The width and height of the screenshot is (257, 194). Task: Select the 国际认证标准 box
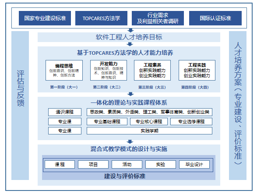pos(215,18)
